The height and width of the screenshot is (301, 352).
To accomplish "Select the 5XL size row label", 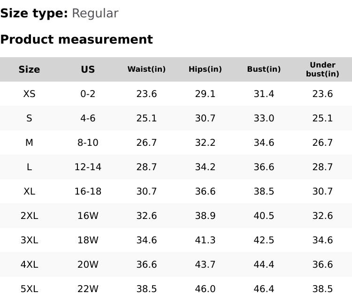I will (x=29, y=289).
